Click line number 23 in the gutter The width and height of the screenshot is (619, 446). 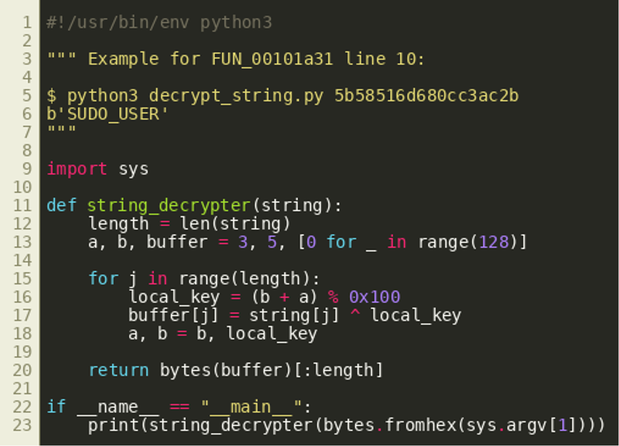22,425
